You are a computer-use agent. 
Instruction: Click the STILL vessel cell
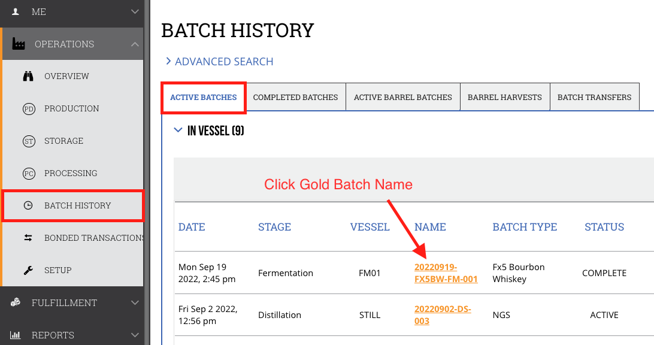point(370,315)
